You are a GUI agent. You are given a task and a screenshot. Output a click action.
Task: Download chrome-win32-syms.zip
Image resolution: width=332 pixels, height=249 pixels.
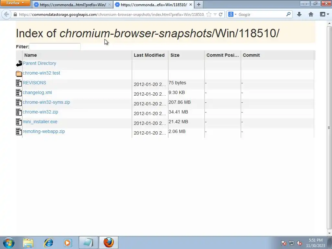click(x=46, y=102)
